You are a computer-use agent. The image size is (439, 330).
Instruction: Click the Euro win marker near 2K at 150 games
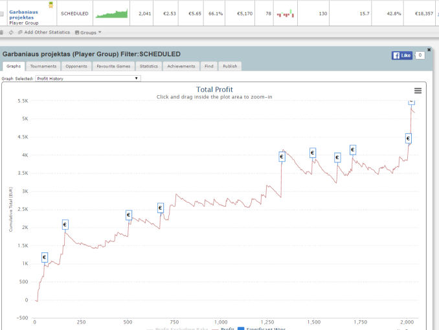[65, 225]
